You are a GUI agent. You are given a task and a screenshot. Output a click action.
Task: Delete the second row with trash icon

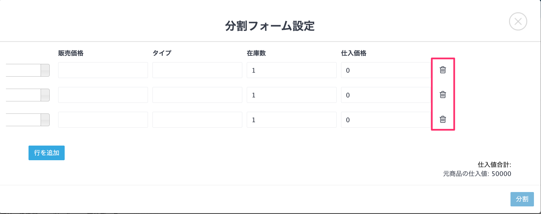coord(443,95)
